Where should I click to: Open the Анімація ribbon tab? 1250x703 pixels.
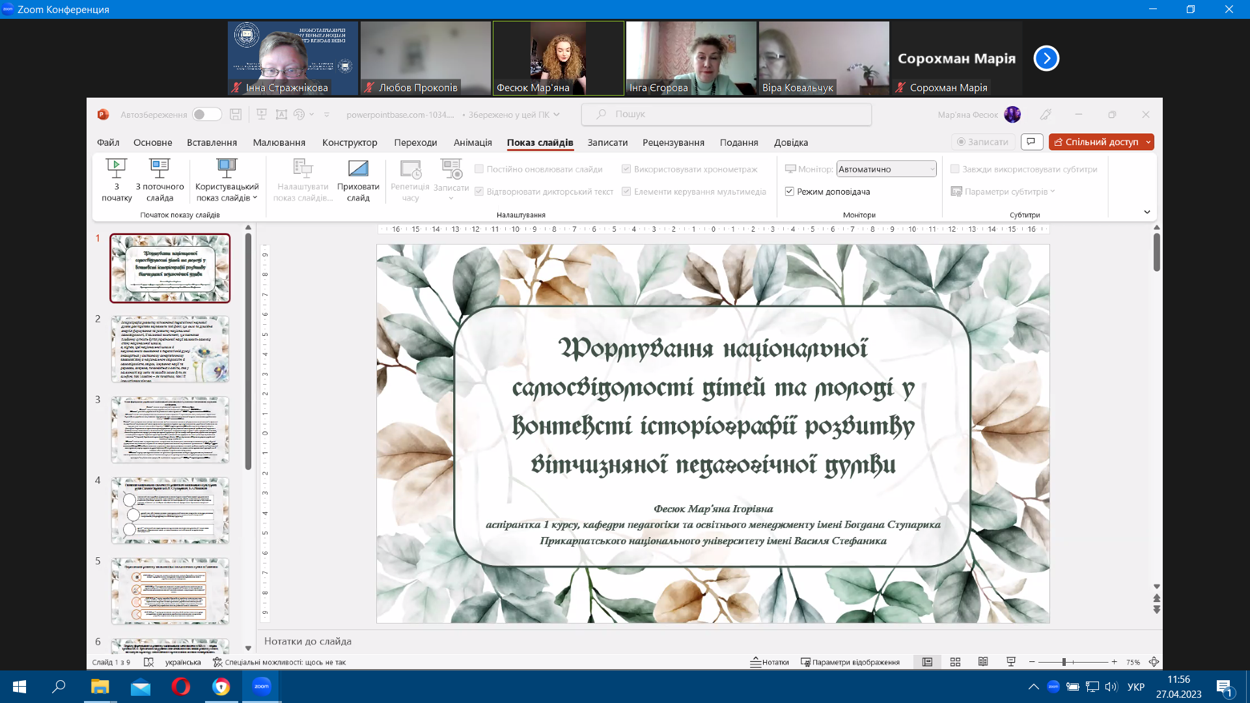coord(473,143)
